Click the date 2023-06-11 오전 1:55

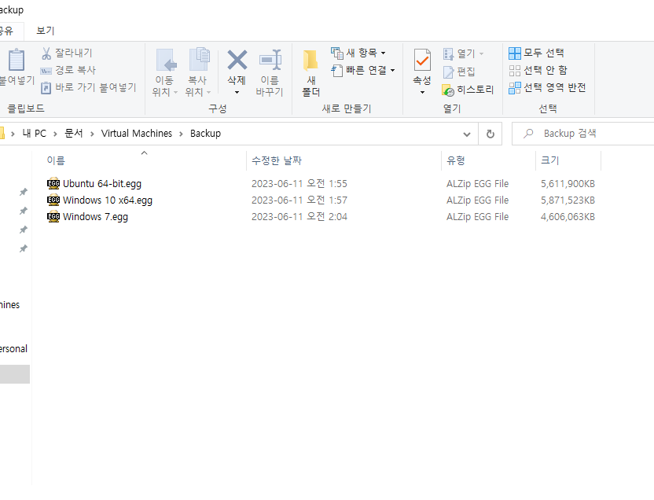(x=299, y=183)
